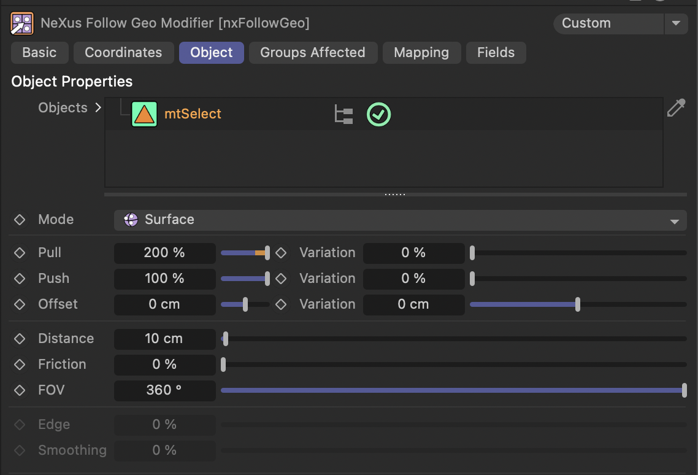
Task: Open the Mapping tab
Action: pyautogui.click(x=421, y=53)
